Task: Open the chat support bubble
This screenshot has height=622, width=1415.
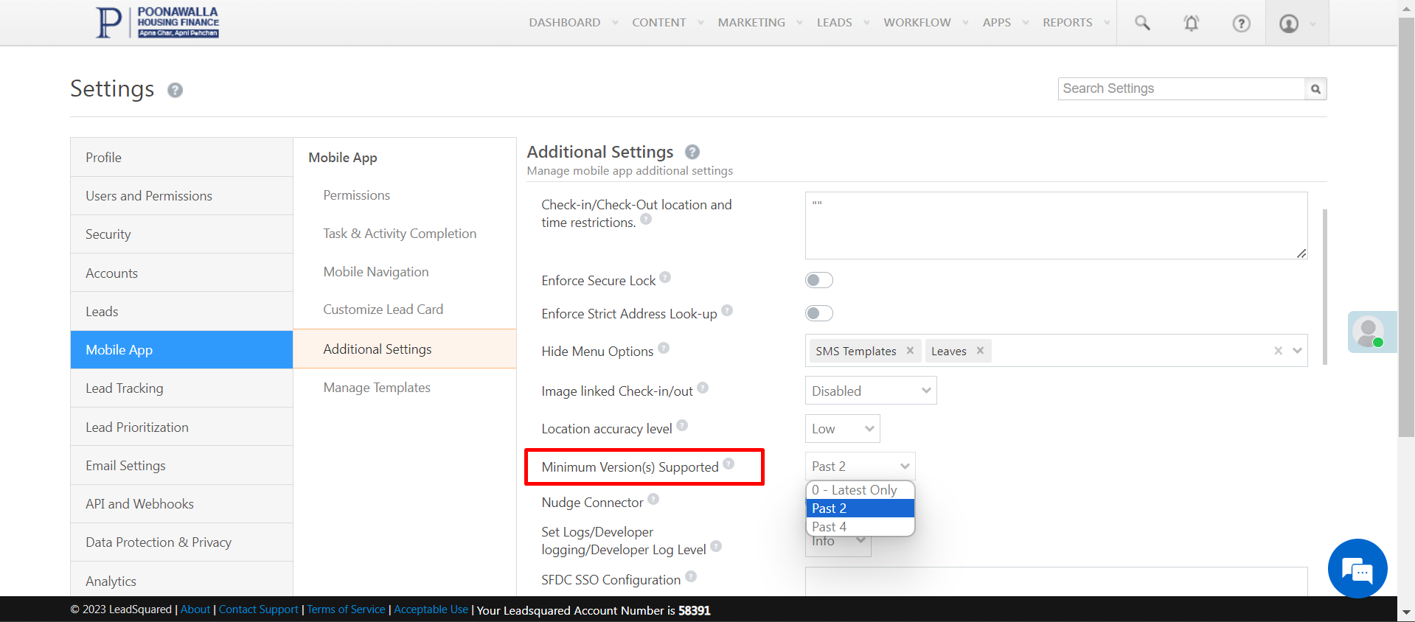Action: point(1357,569)
